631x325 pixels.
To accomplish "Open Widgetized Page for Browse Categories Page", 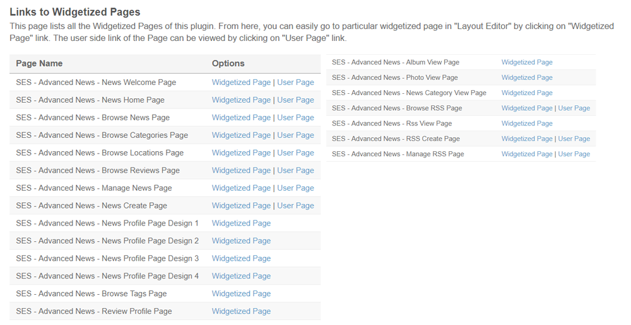I will (241, 135).
